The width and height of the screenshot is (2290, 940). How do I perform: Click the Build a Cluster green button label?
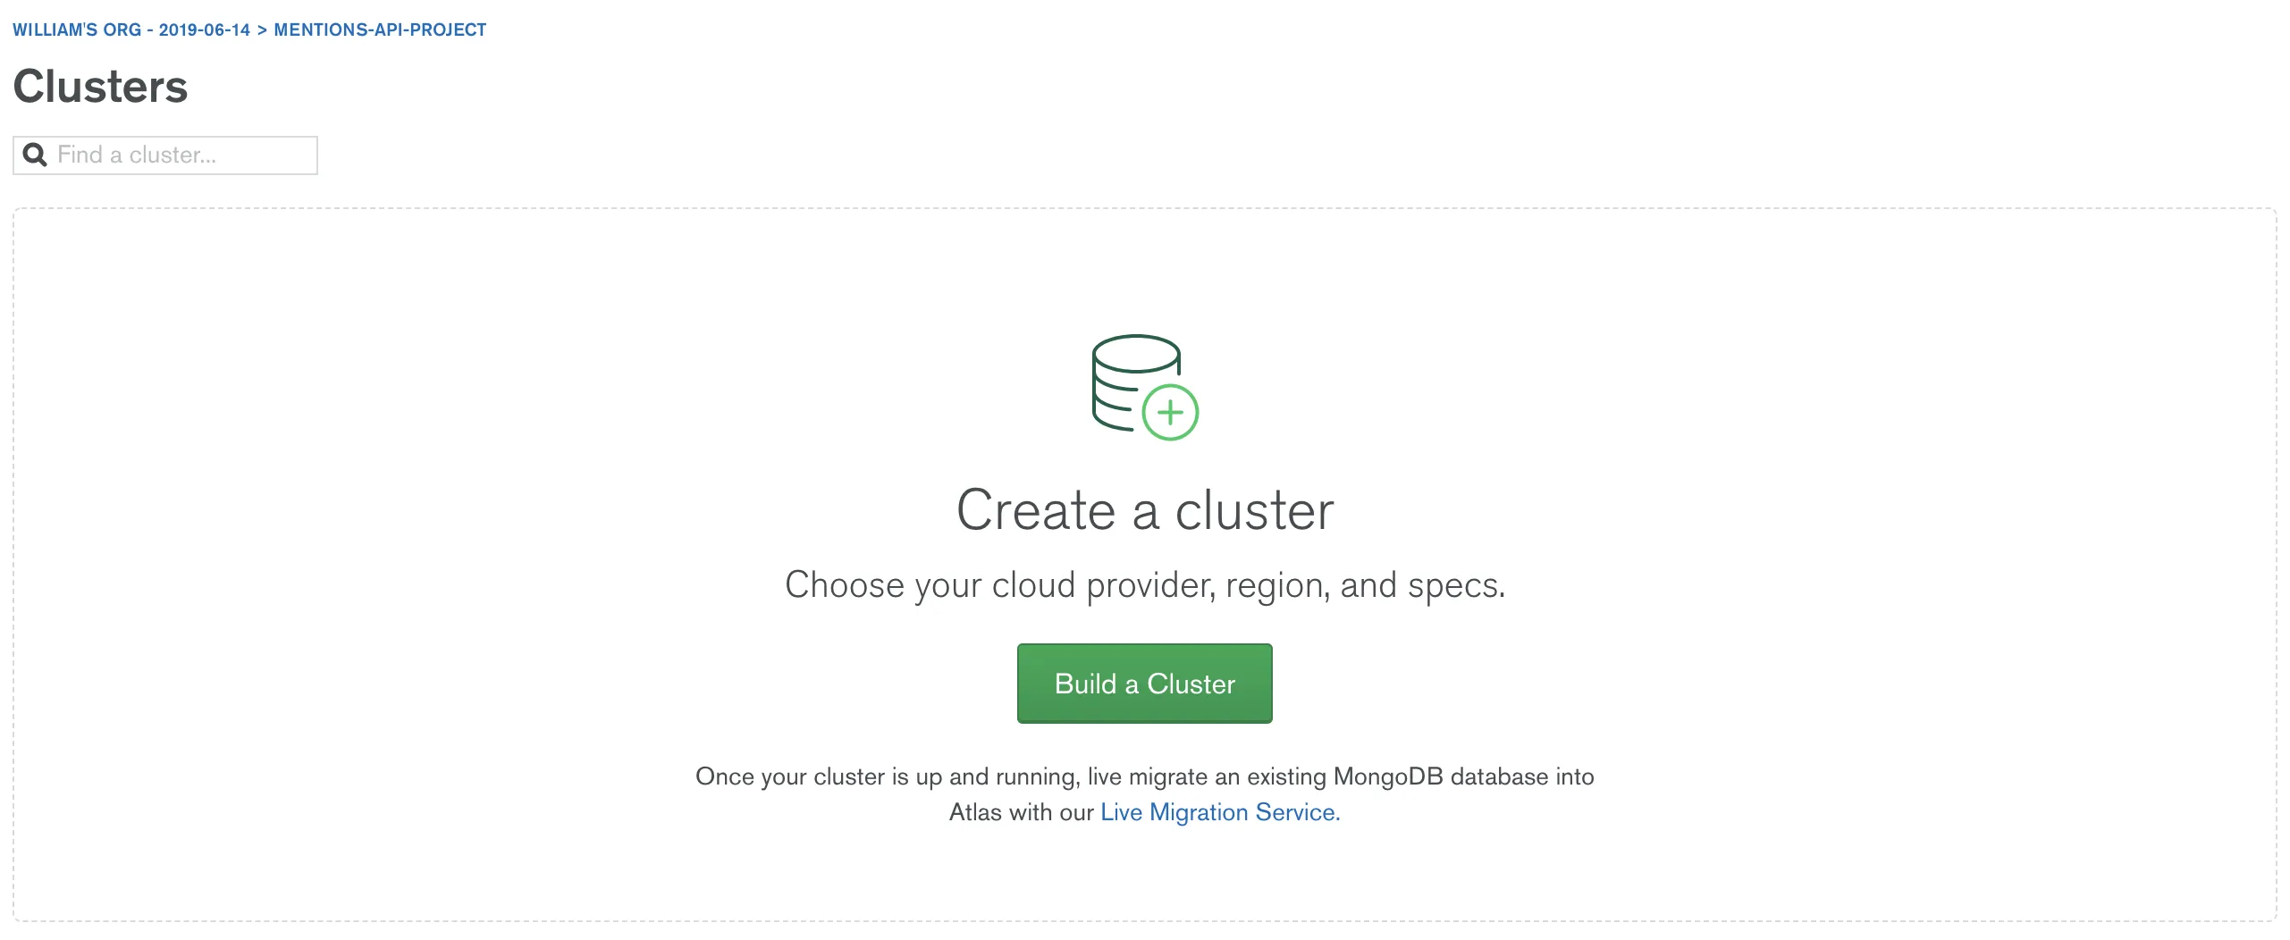tap(1144, 683)
